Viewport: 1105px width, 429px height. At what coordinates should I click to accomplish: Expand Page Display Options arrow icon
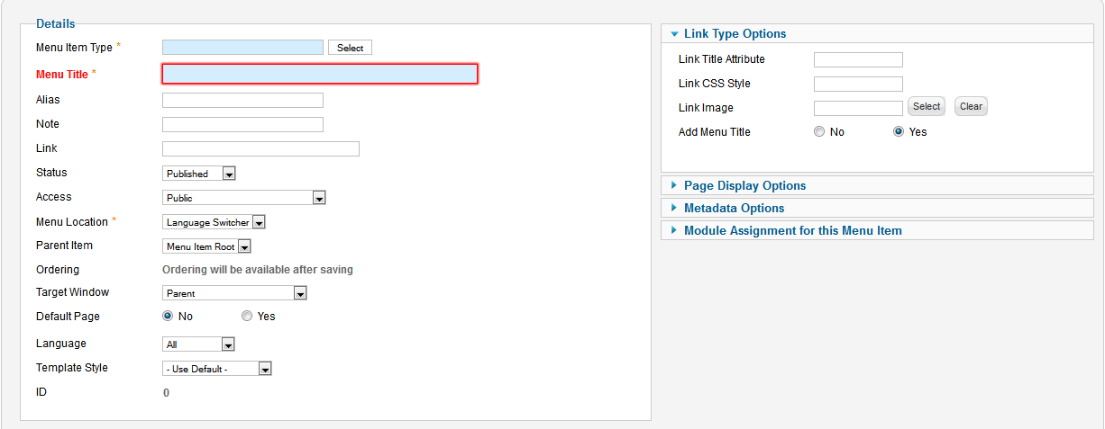coord(674,185)
